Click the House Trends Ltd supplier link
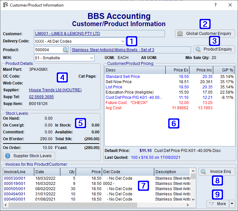 tap(55, 90)
